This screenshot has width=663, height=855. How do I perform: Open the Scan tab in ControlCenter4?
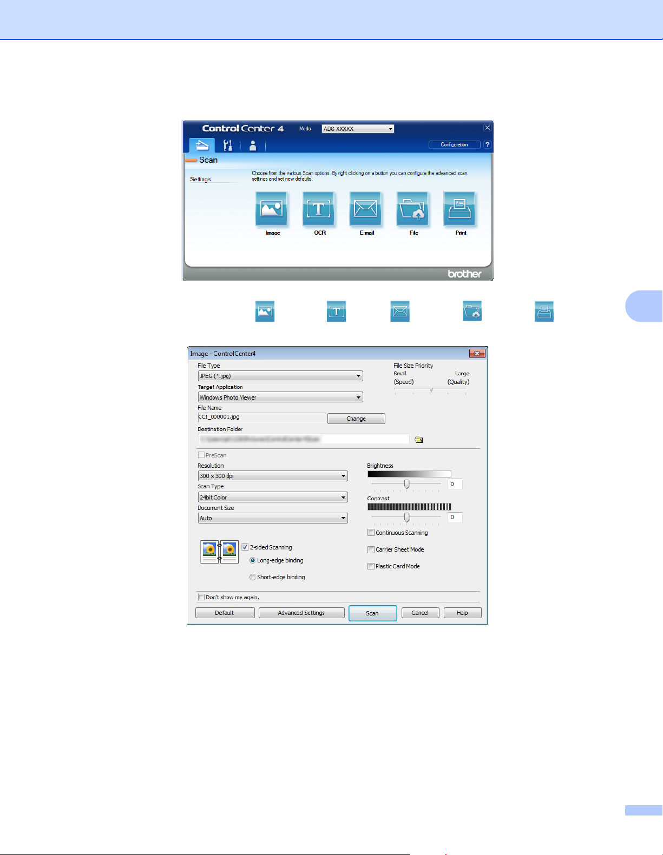(x=202, y=145)
